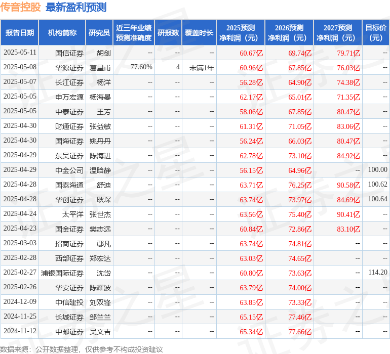Click the 近三年业绩预测准确度 column header
The height and width of the screenshot is (354, 390).
(134, 32)
